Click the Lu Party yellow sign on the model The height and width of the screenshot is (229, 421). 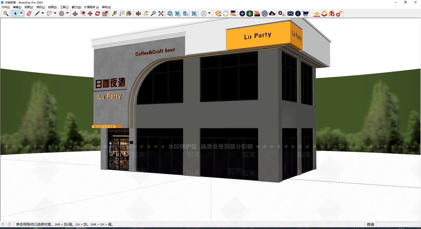pyautogui.click(x=258, y=36)
